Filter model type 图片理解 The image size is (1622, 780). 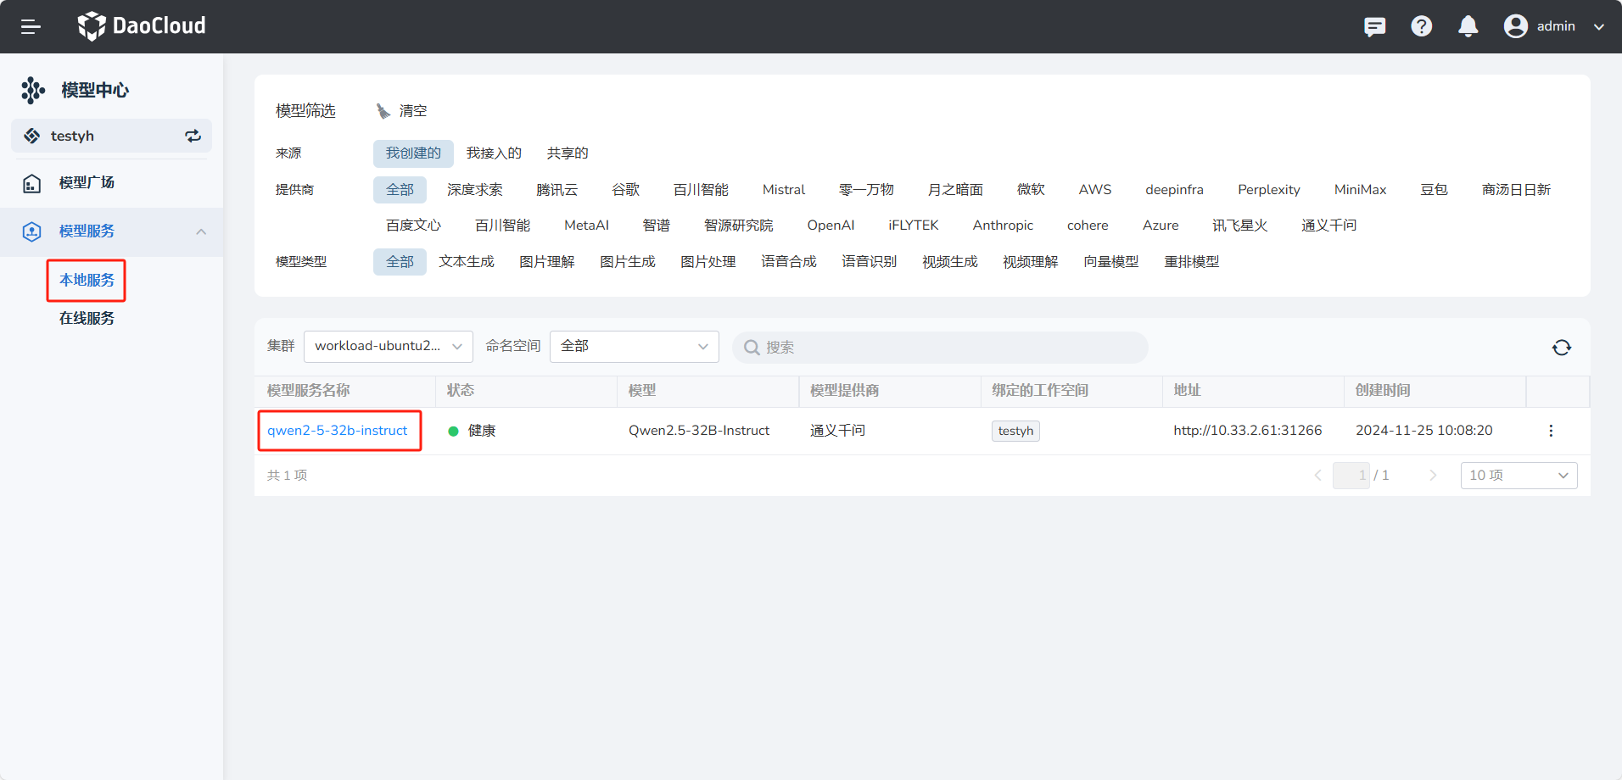pyautogui.click(x=547, y=262)
